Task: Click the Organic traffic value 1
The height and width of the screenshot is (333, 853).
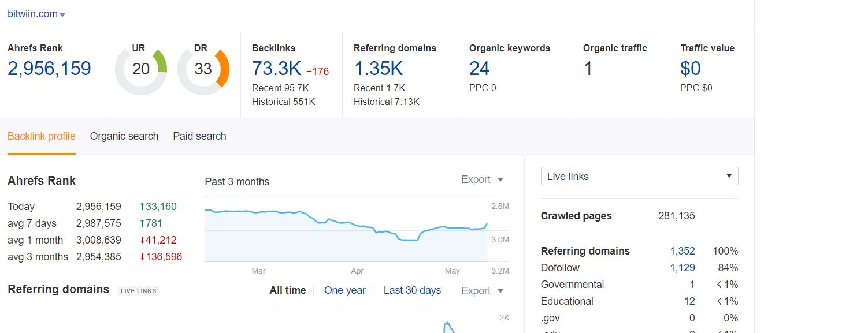Action: [x=588, y=69]
